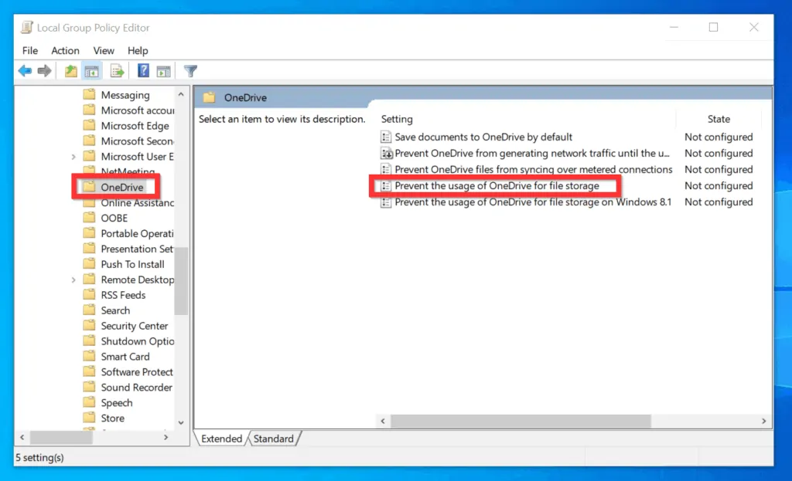Select the OneDrive folder in the tree
Image resolution: width=792 pixels, height=481 pixels.
[x=121, y=187]
